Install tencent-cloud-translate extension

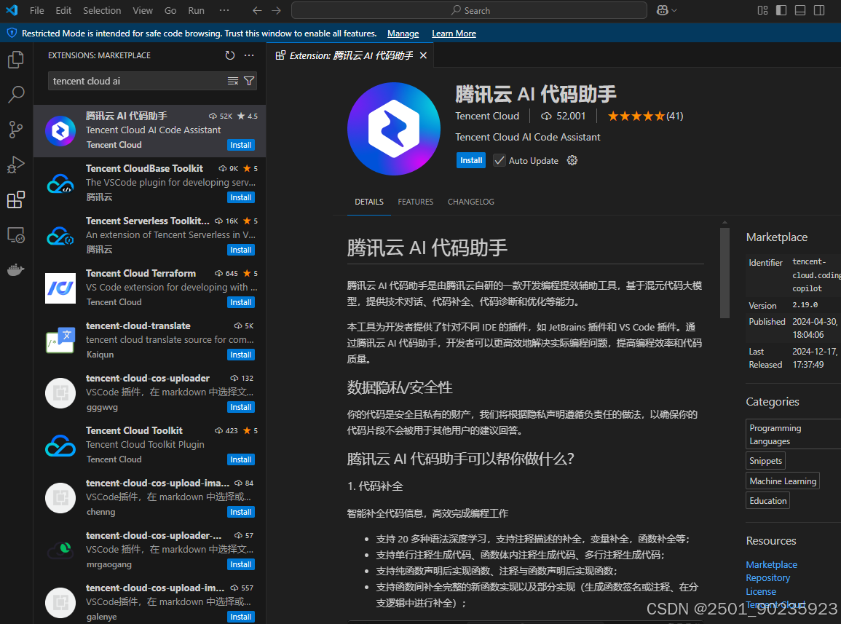pyautogui.click(x=241, y=355)
